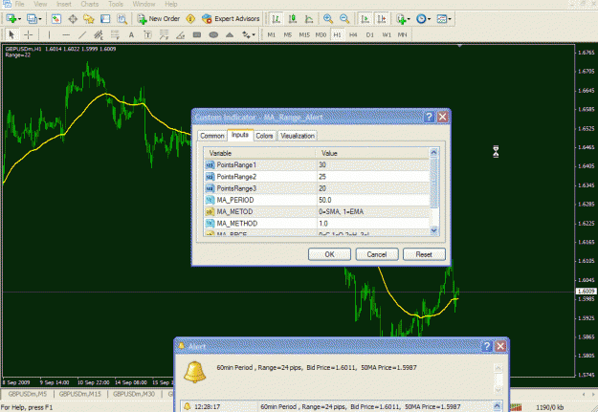The image size is (598, 412).
Task: Toggle the Terminal window icon
Action: point(105,19)
